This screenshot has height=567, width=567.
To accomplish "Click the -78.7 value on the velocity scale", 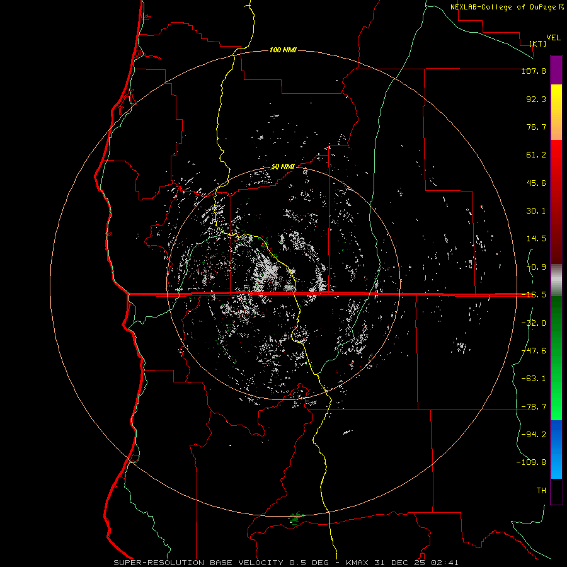I will [x=534, y=407].
